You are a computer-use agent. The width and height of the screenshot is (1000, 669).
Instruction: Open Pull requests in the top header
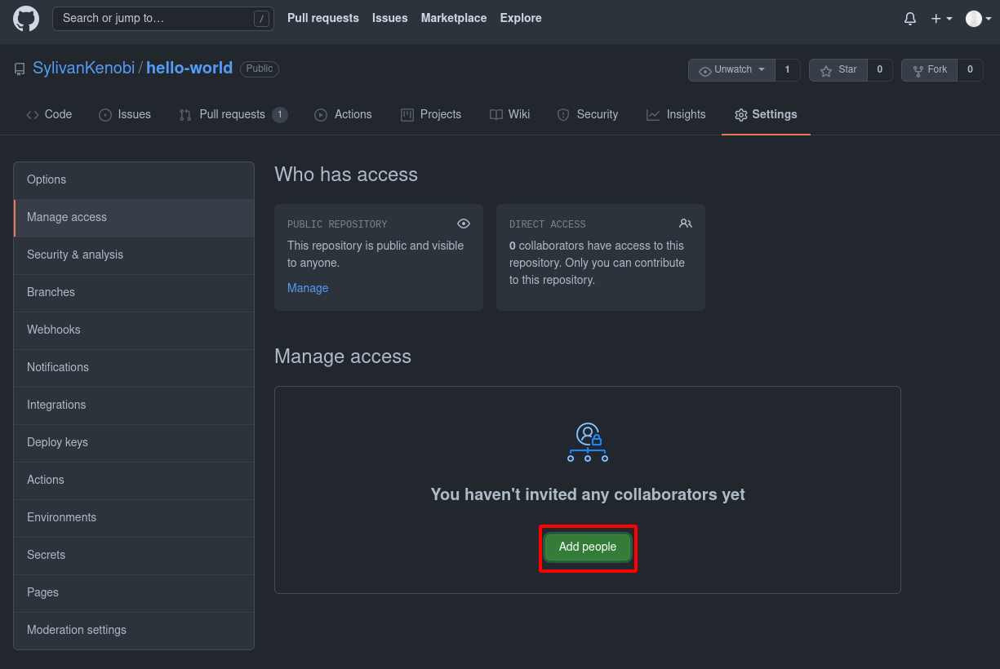(x=323, y=18)
